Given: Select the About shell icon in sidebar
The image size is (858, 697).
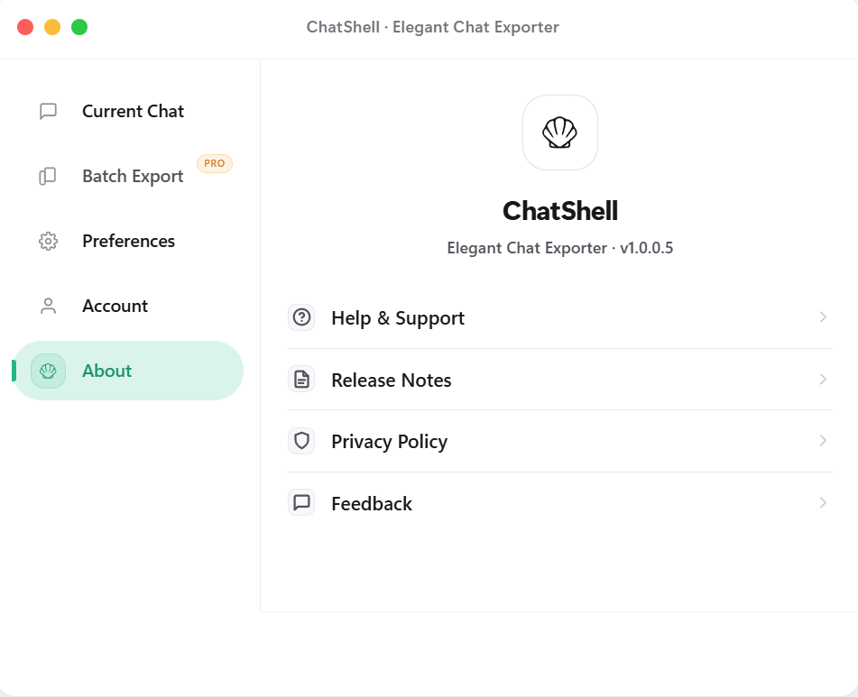Looking at the screenshot, I should [48, 371].
